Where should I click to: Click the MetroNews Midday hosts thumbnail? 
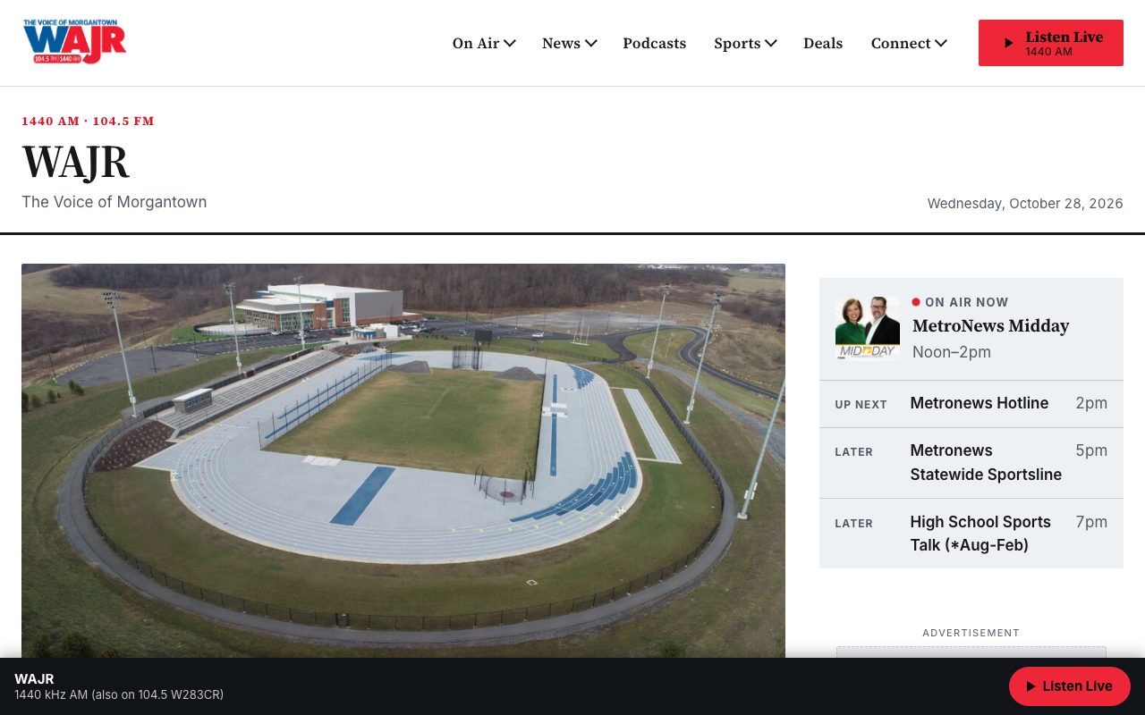pyautogui.click(x=868, y=328)
